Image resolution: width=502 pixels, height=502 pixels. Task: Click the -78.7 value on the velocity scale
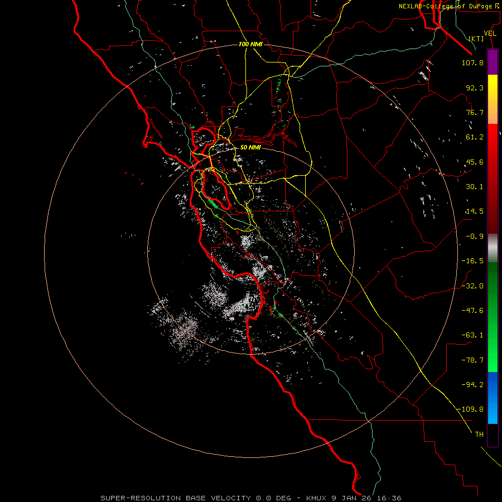(472, 360)
